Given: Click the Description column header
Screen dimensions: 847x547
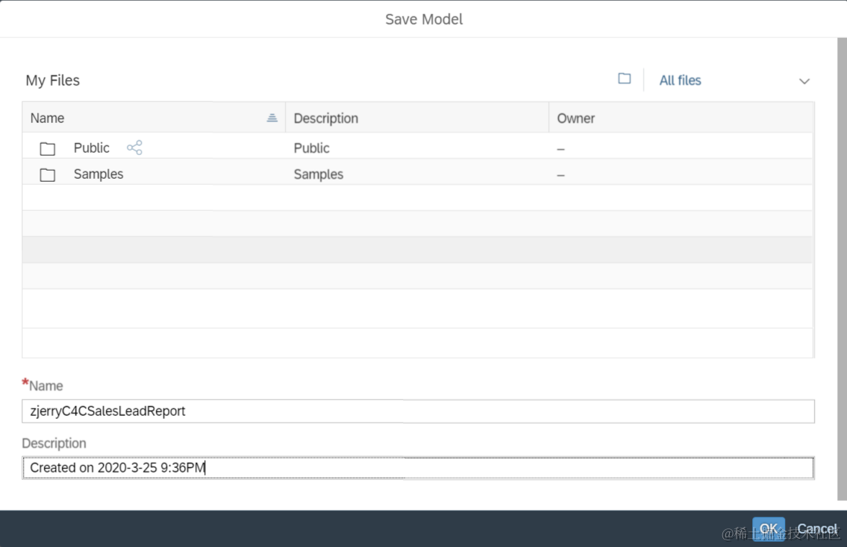Looking at the screenshot, I should click(417, 118).
